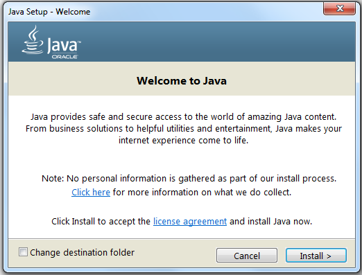
Task: Click the blue header banner background
Action: 208,42
